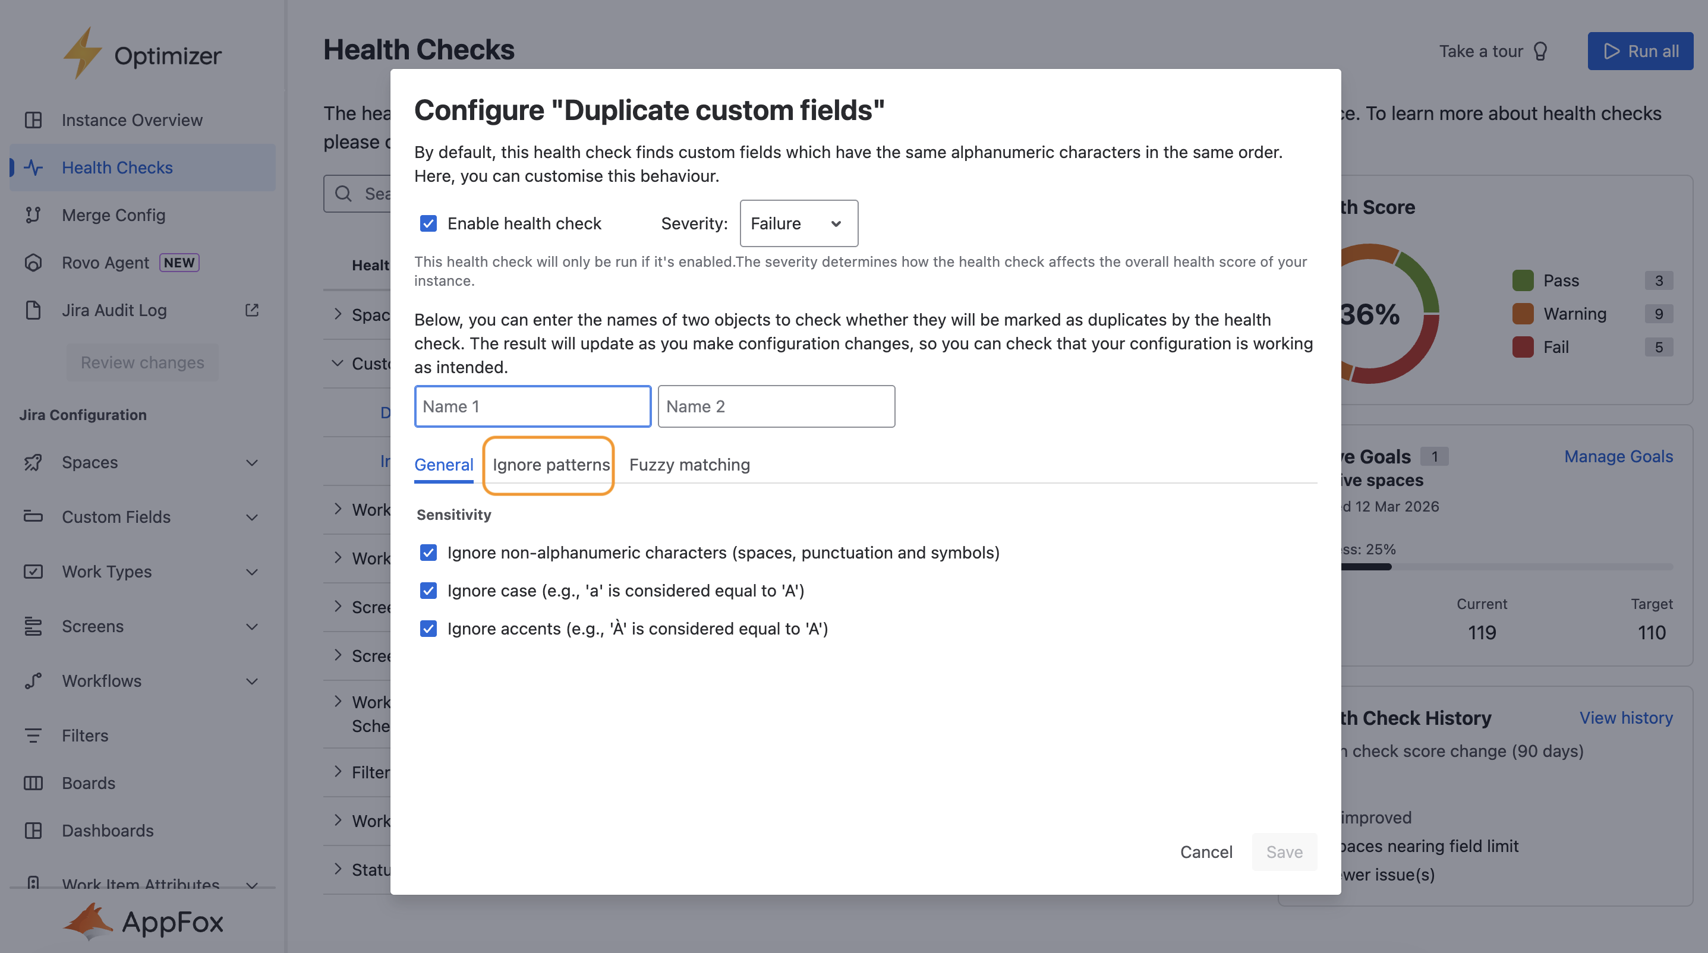Click the Rovo Agent hexagon icon

(33, 263)
